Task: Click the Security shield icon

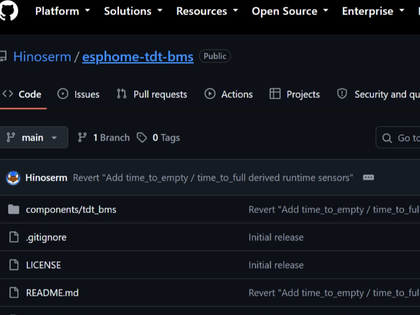Action: [342, 94]
